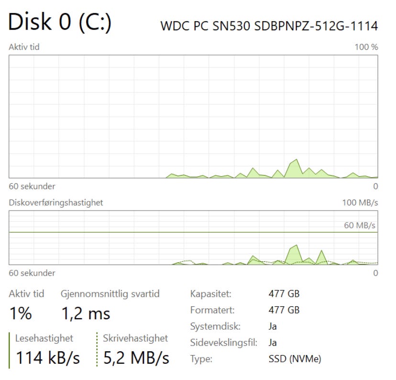The height and width of the screenshot is (380, 396).
Task: Click the Gjennomsnittlig svartid label
Action: click(110, 293)
